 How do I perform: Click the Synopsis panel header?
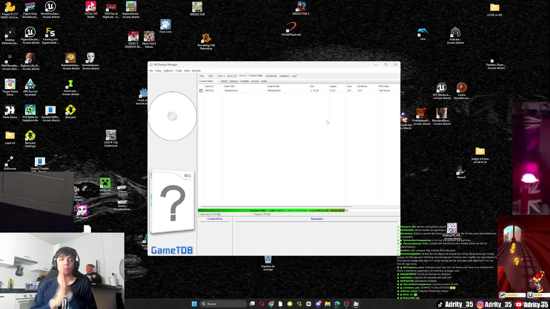(x=317, y=219)
